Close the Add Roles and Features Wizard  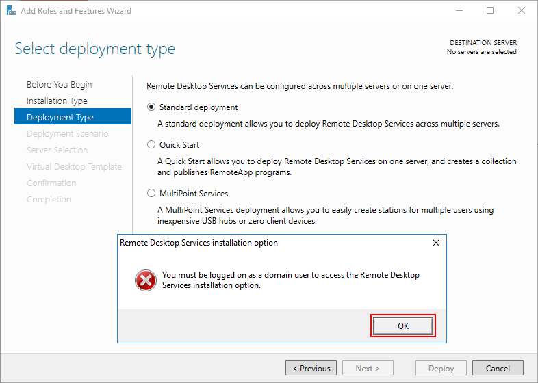pyautogui.click(x=521, y=10)
